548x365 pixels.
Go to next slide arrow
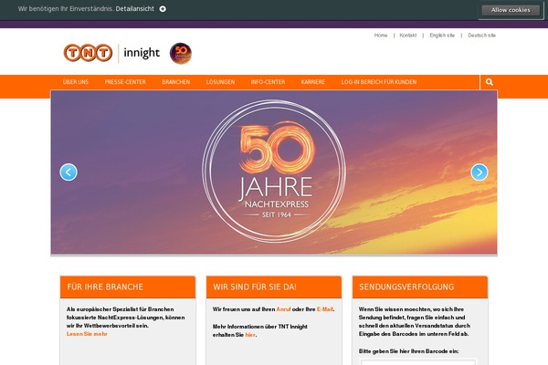click(479, 172)
